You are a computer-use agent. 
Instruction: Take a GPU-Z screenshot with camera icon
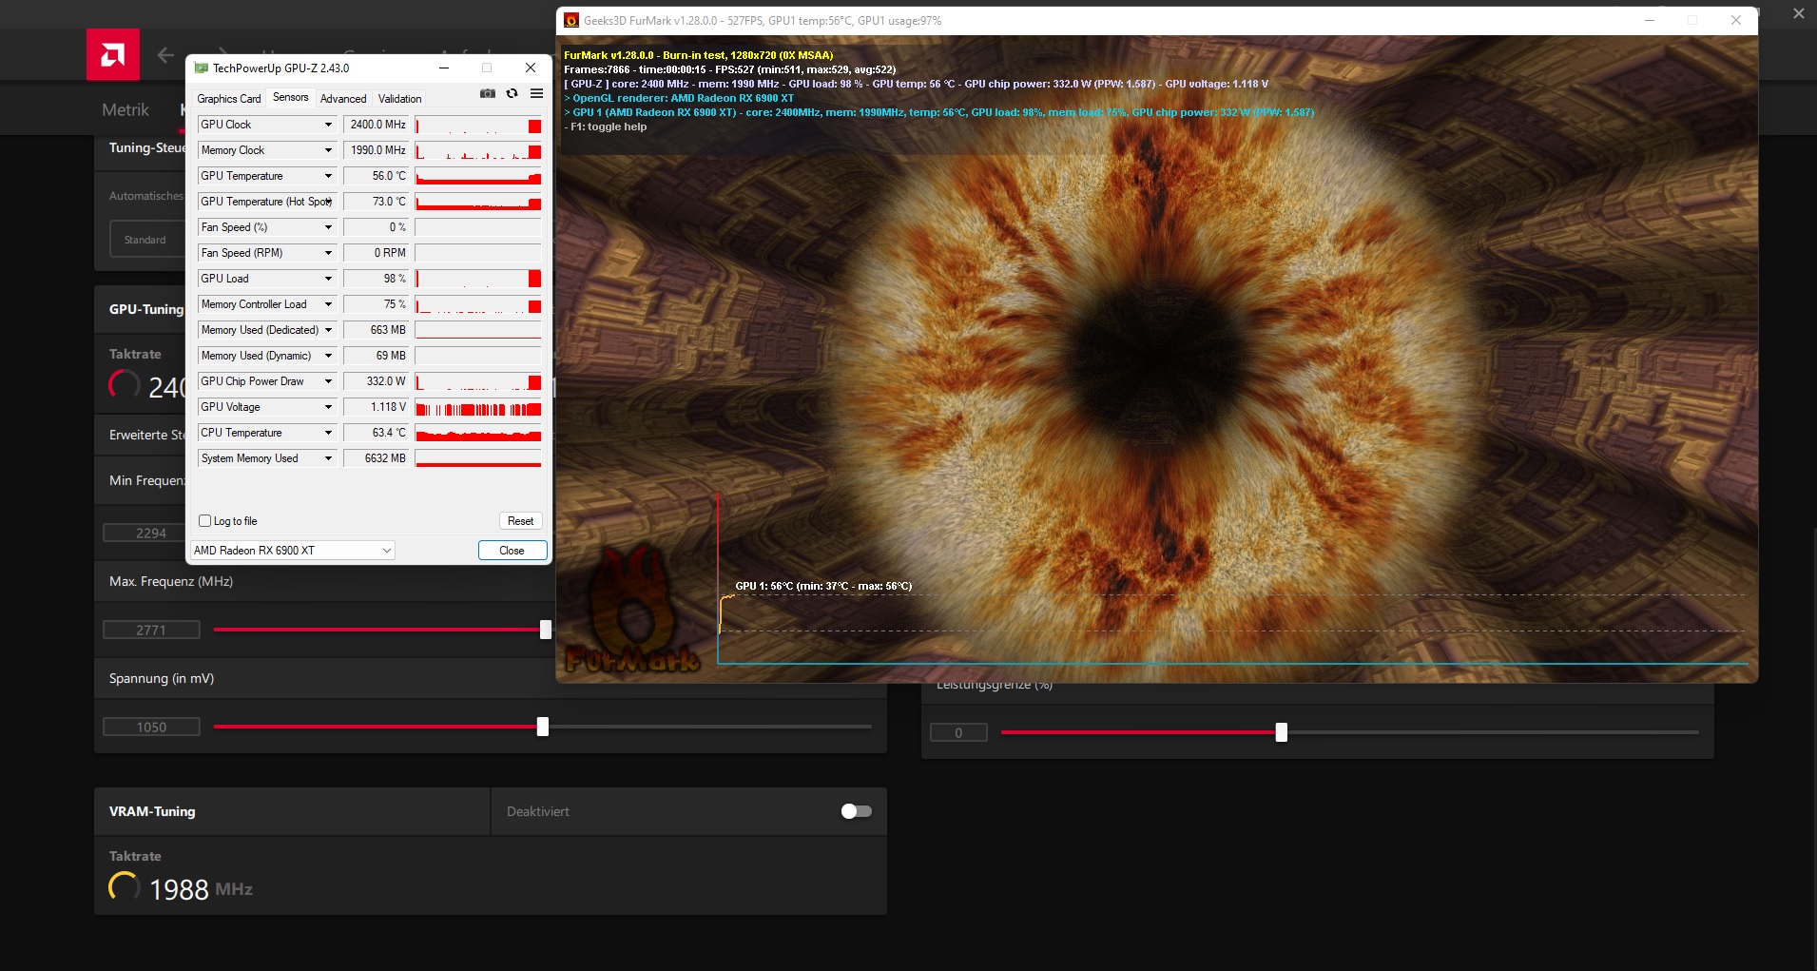pyautogui.click(x=488, y=93)
